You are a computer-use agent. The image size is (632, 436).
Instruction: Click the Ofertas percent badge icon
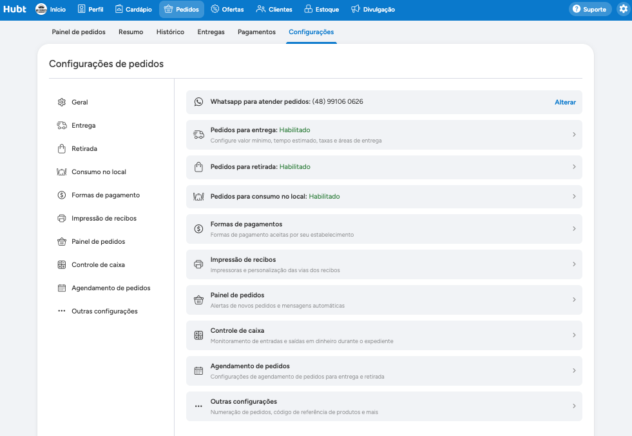pyautogui.click(x=215, y=9)
